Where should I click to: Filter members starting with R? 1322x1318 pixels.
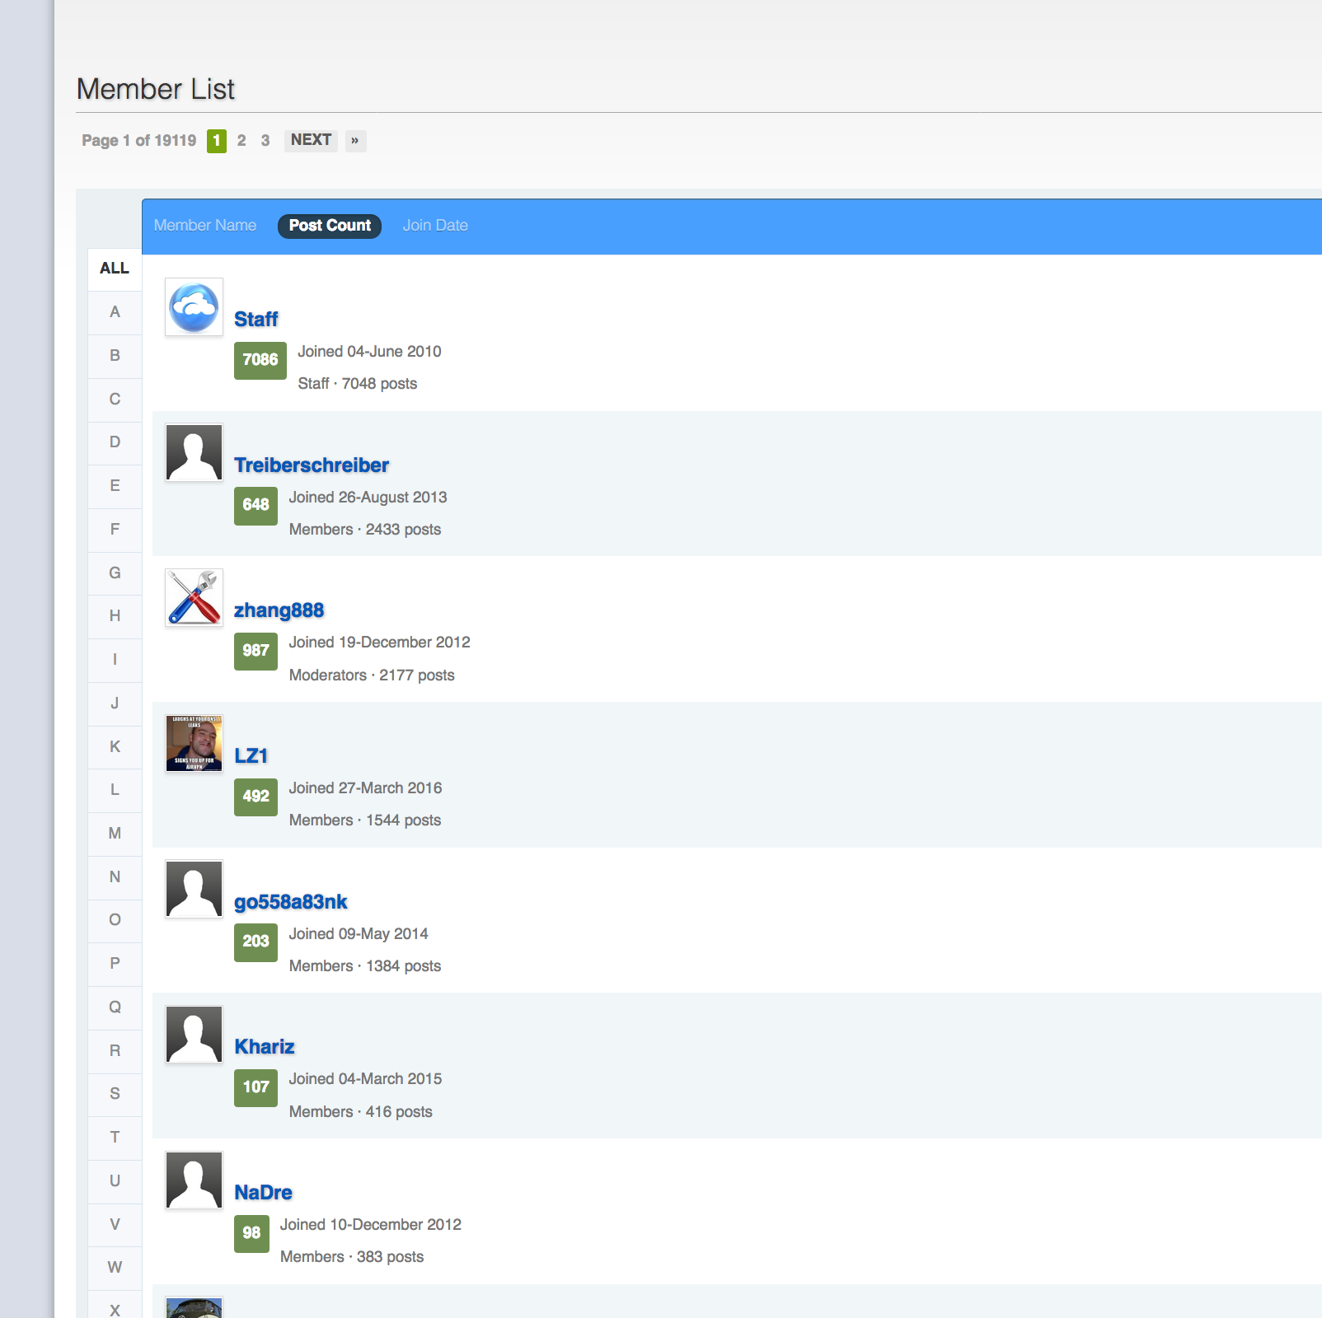(x=115, y=1051)
